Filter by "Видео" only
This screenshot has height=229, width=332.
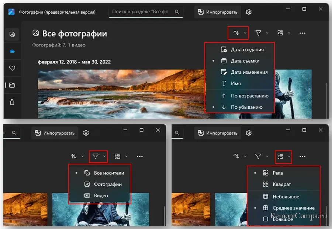[x=100, y=195]
